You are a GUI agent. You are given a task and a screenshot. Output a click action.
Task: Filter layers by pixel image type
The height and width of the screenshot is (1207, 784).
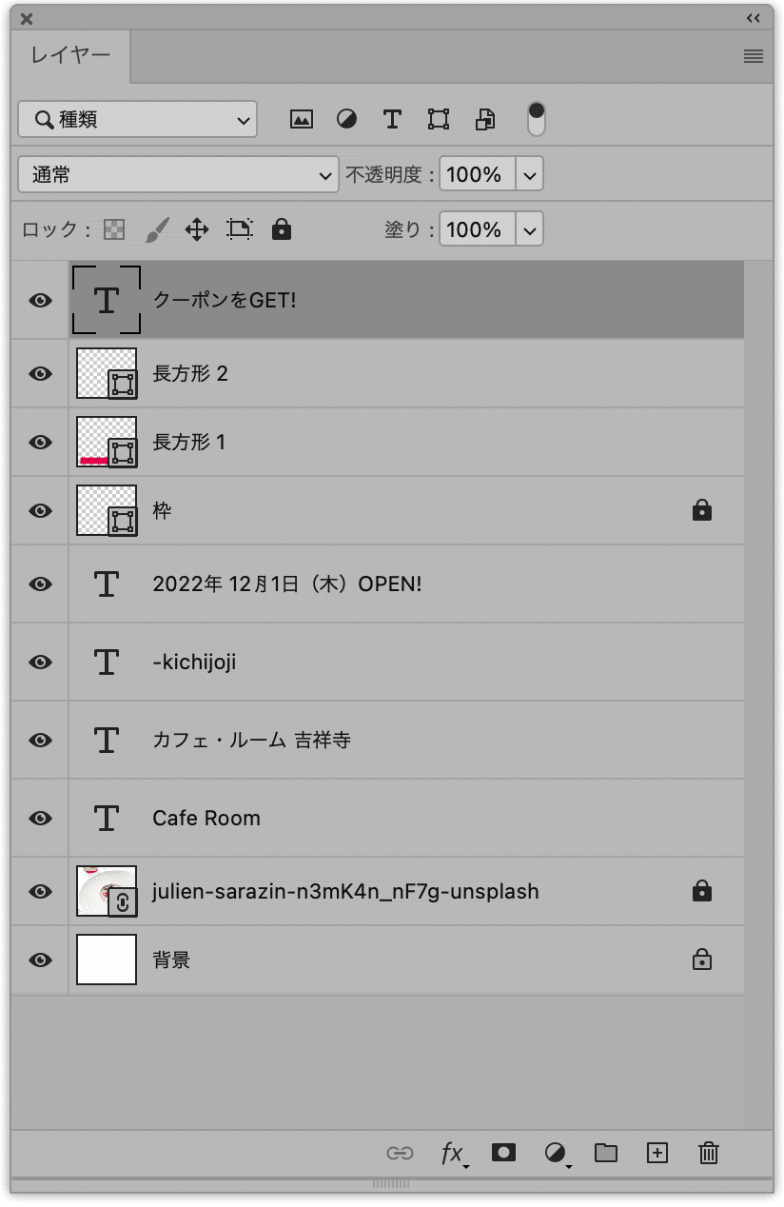(x=301, y=119)
